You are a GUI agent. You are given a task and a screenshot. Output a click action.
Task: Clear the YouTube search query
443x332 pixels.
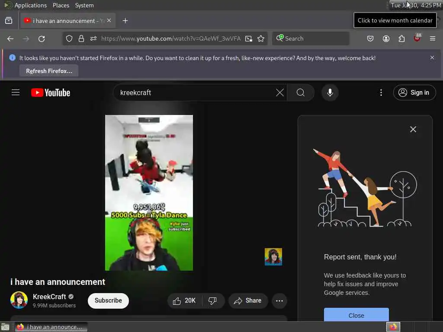[280, 93]
